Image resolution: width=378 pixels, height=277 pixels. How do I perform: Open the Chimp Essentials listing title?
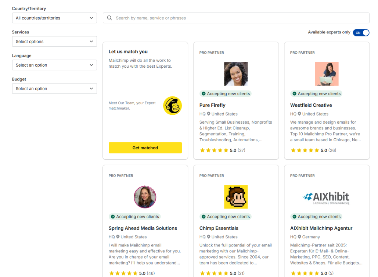[219, 228]
